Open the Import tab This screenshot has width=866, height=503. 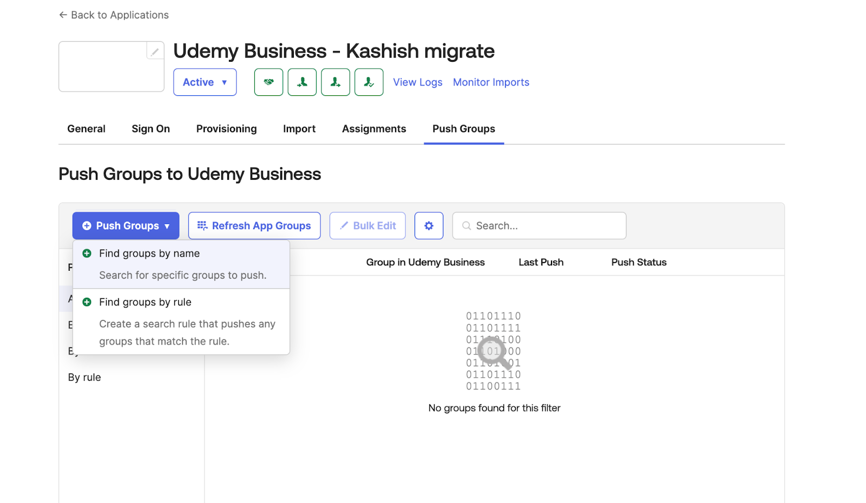tap(299, 129)
